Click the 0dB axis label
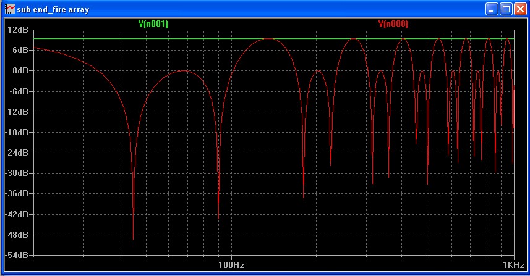The height and width of the screenshot is (276, 530). pyautogui.click(x=20, y=71)
